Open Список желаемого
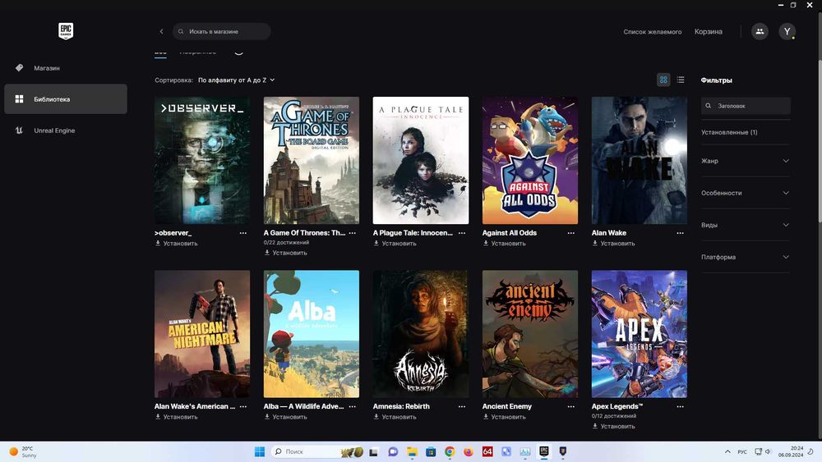Viewport: 822px width, 462px height. click(x=652, y=32)
